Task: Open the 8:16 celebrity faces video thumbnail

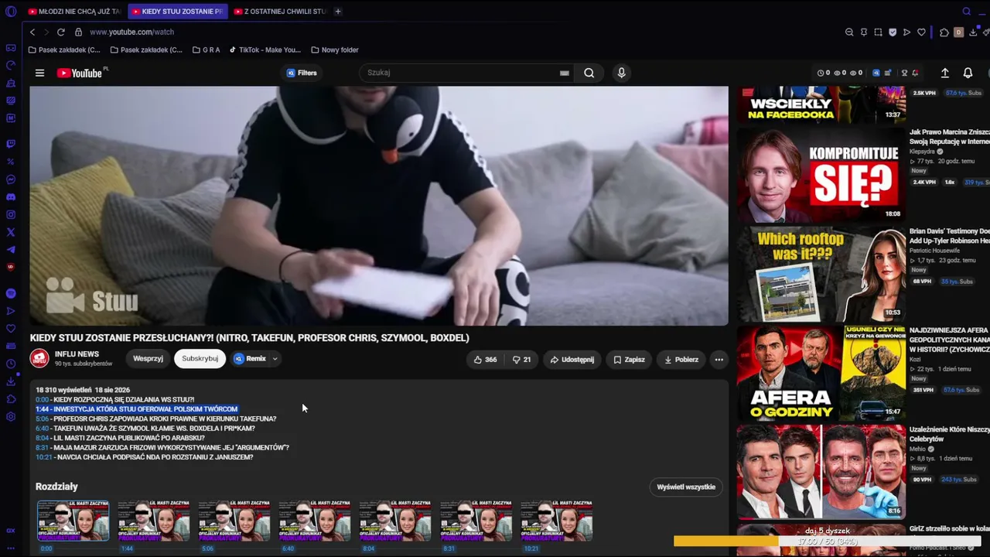Action: click(821, 472)
